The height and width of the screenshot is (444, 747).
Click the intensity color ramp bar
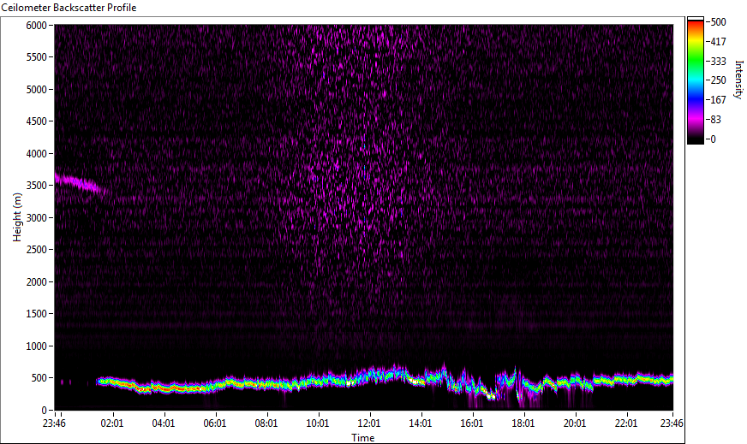pyautogui.click(x=695, y=80)
